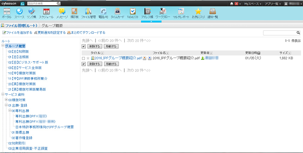Screen dimensions: 303x153
Task: Sort by 更新者 column arrow
Action: [x=211, y=53]
